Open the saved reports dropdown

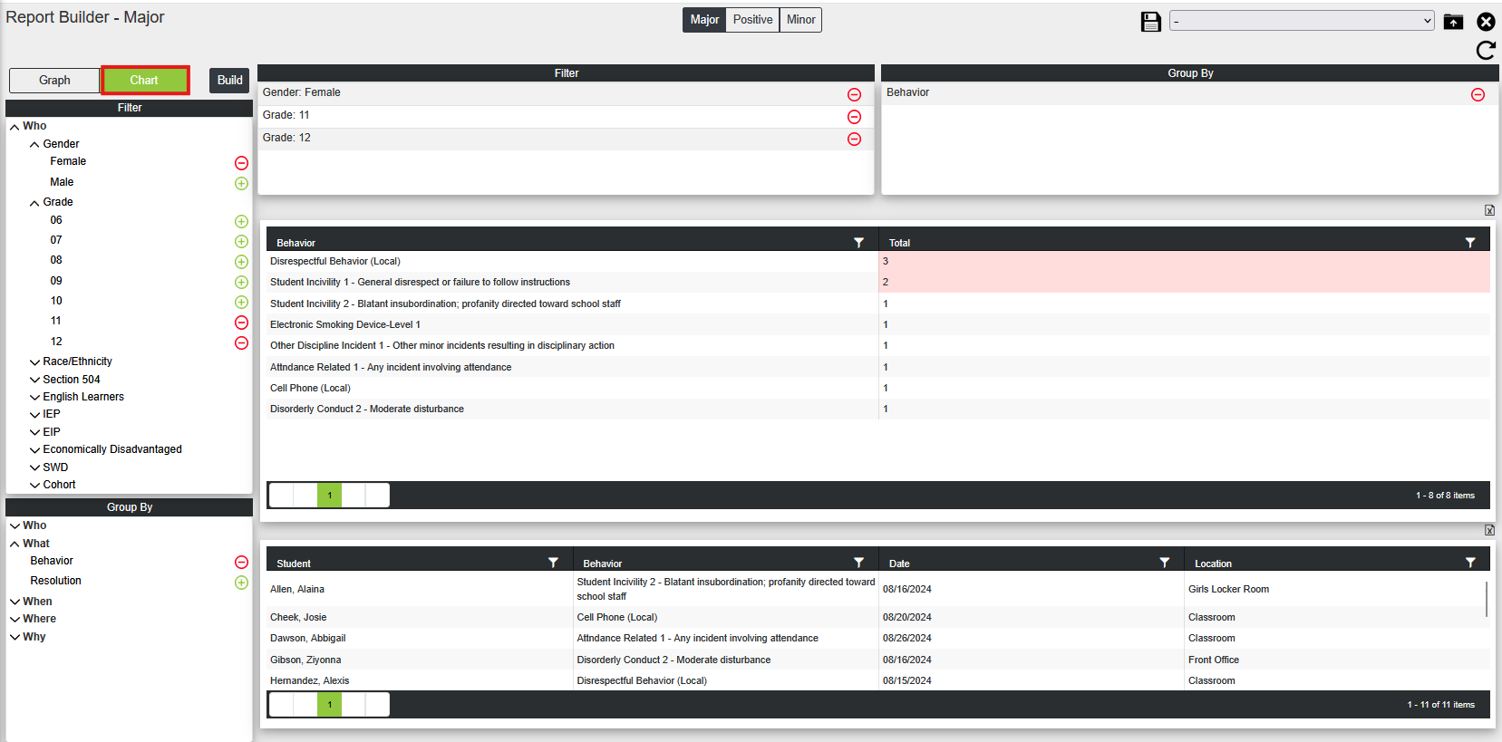1302,21
